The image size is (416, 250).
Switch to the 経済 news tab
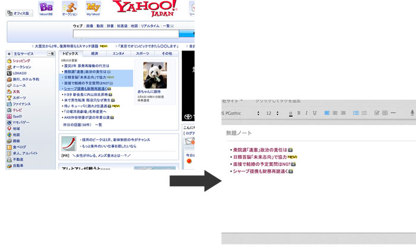94,53
